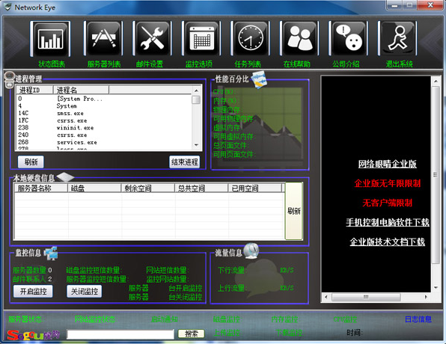Click the 进程管理 panel camera icon
This screenshot has width=446, height=344.
tap(9, 79)
